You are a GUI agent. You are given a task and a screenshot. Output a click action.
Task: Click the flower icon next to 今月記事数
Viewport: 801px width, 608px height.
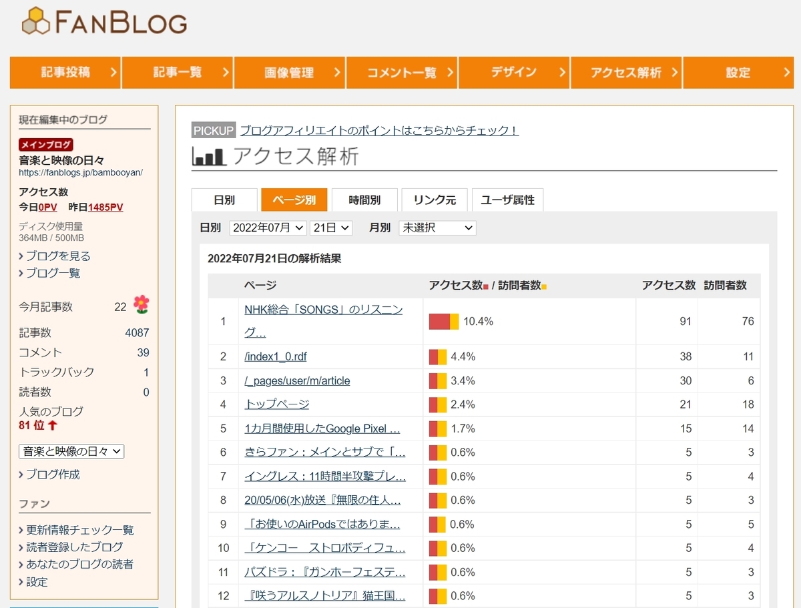(x=141, y=305)
